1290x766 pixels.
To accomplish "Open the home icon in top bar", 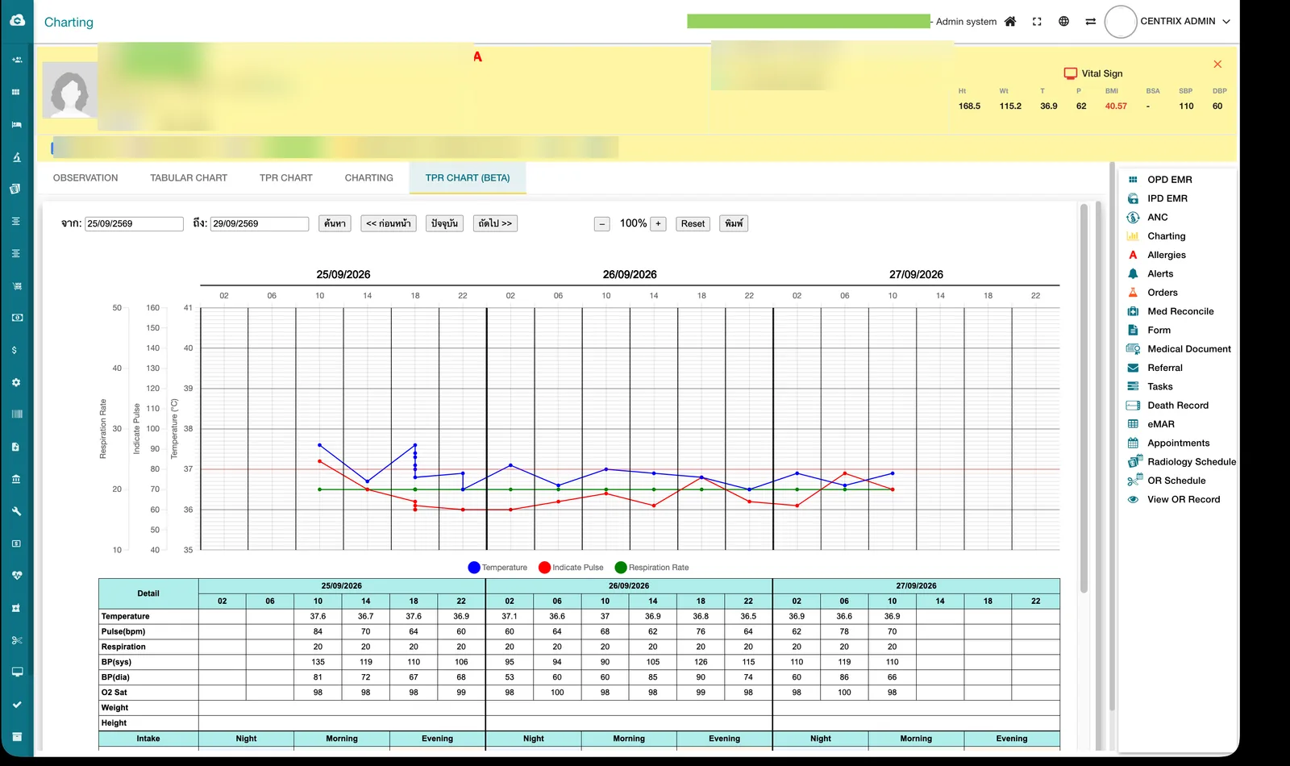I will tap(1010, 22).
